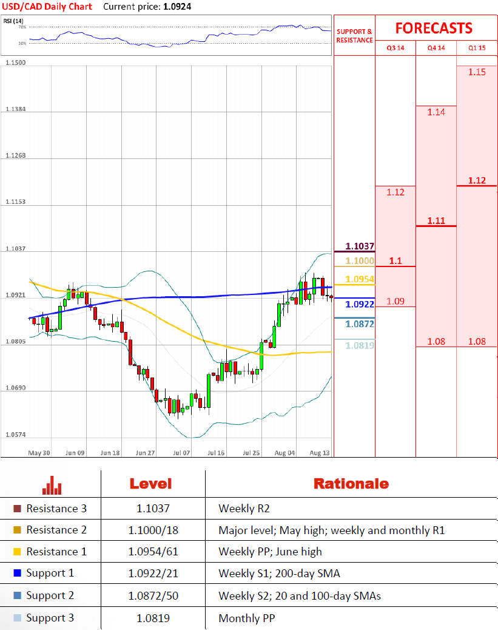
Task: Click the RSI (14) indicator label
Action: click(x=12, y=21)
